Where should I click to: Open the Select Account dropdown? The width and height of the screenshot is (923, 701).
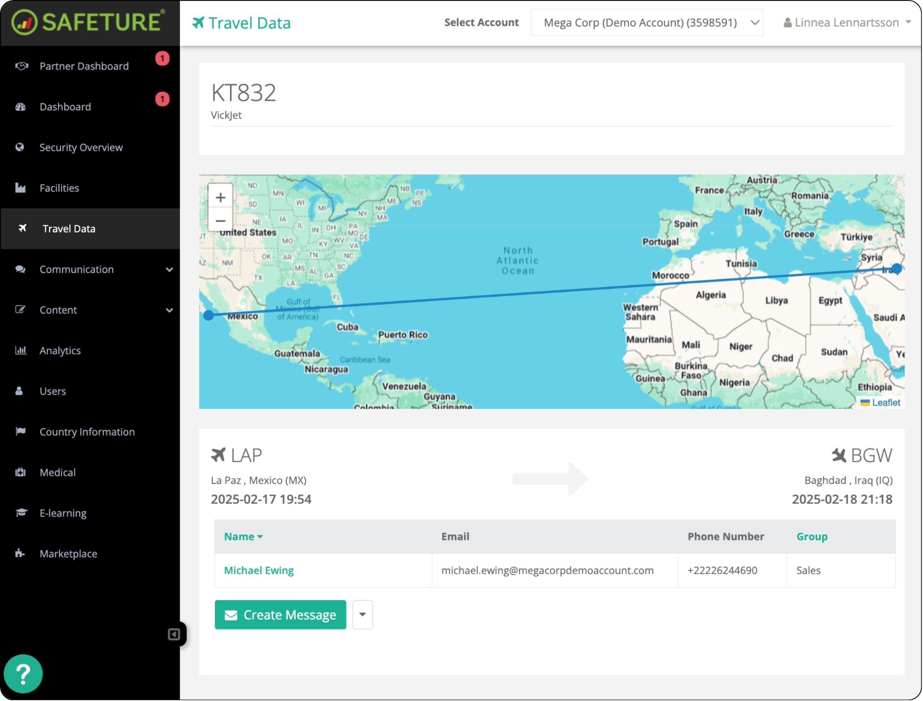coord(647,22)
